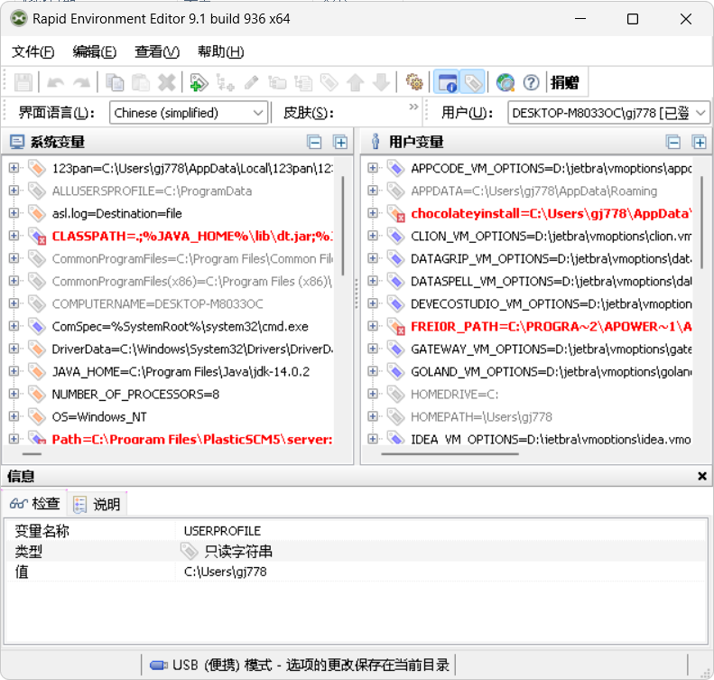714x680 pixels.
Task: Select the HOMEDRIVE=C: row
Action: [454, 394]
